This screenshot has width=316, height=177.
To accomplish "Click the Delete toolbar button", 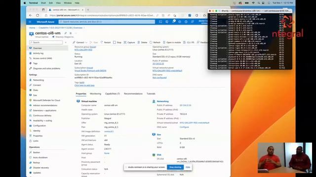I will click(x=142, y=42).
